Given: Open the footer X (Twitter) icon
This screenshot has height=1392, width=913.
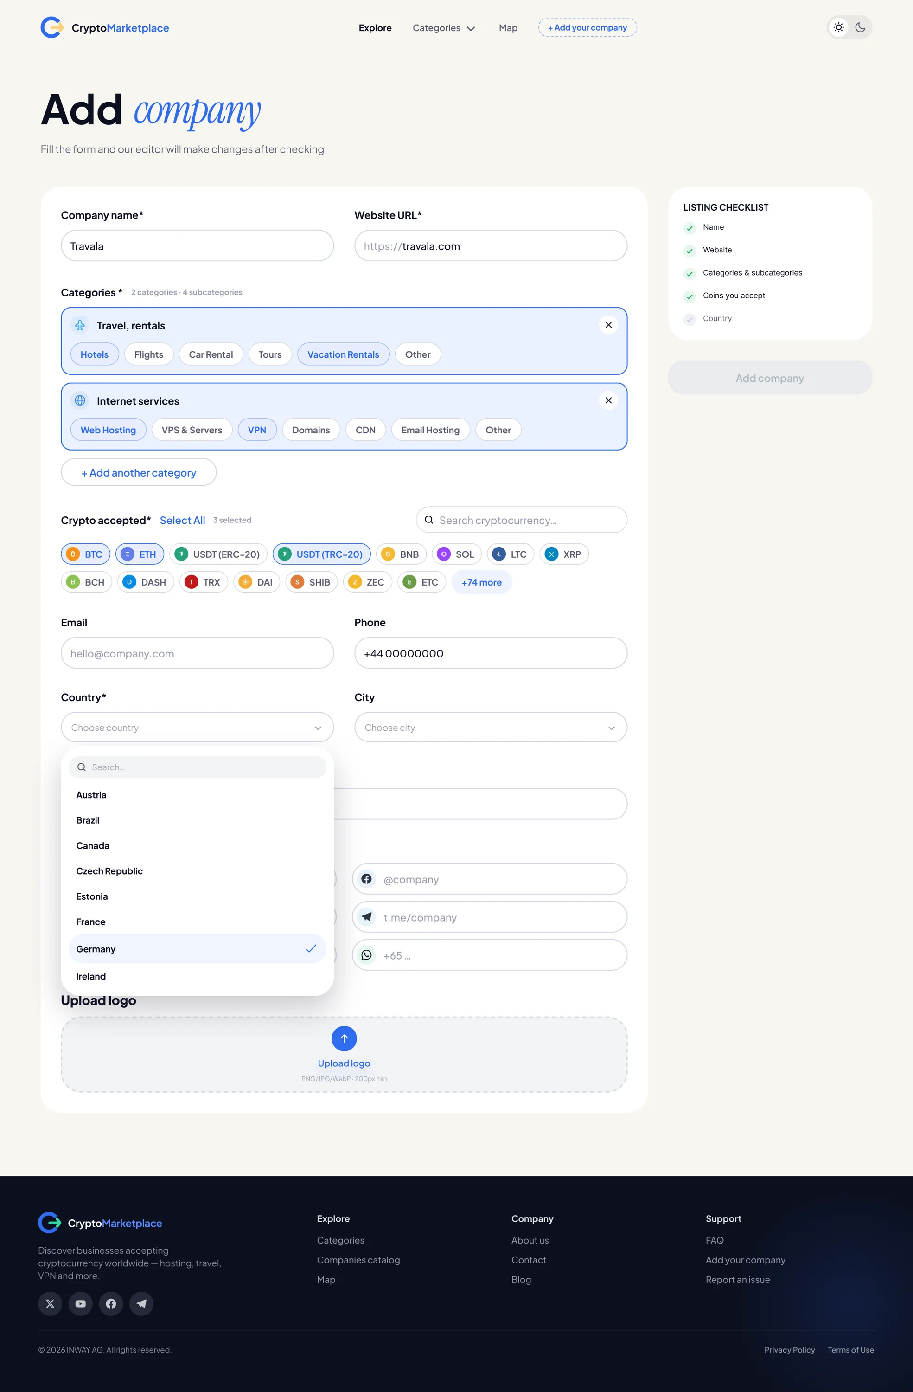Looking at the screenshot, I should click(50, 1303).
